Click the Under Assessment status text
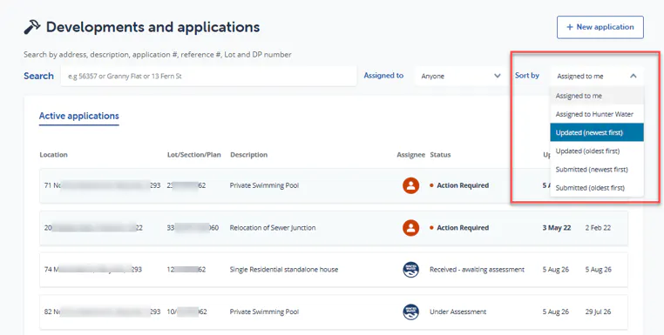This screenshot has width=664, height=335. click(457, 312)
